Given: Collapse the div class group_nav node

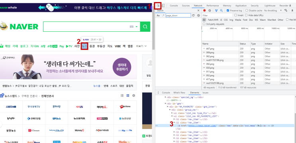Looking at the screenshot, I should (170, 110).
